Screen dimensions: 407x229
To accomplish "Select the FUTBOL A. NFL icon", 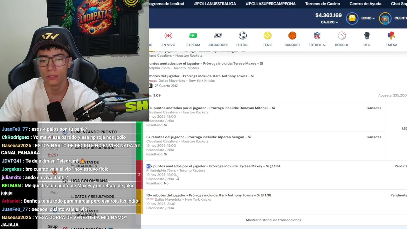I will coord(317,36).
